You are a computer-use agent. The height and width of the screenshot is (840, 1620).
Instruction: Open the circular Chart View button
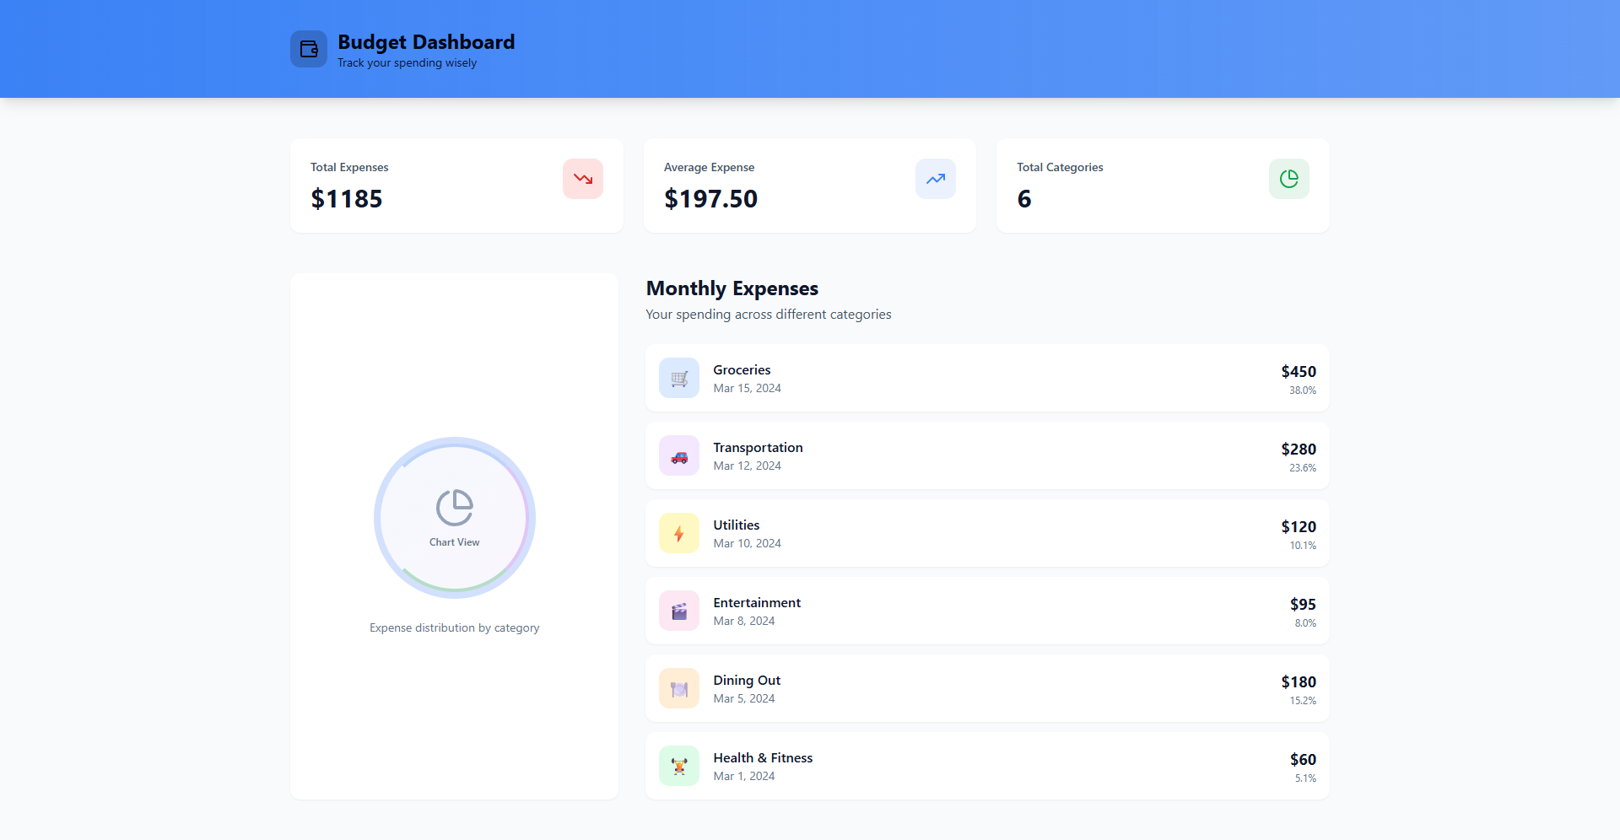(455, 518)
